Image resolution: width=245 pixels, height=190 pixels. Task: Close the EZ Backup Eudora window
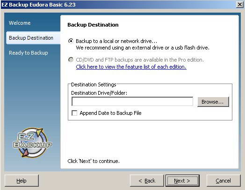click(240, 5)
